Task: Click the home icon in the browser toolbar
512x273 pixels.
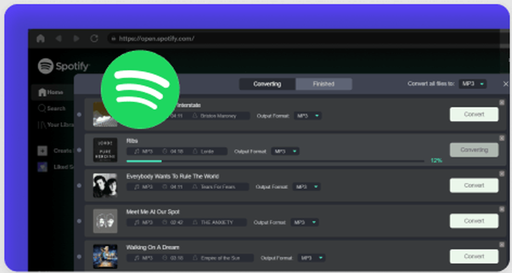Action: [40, 38]
